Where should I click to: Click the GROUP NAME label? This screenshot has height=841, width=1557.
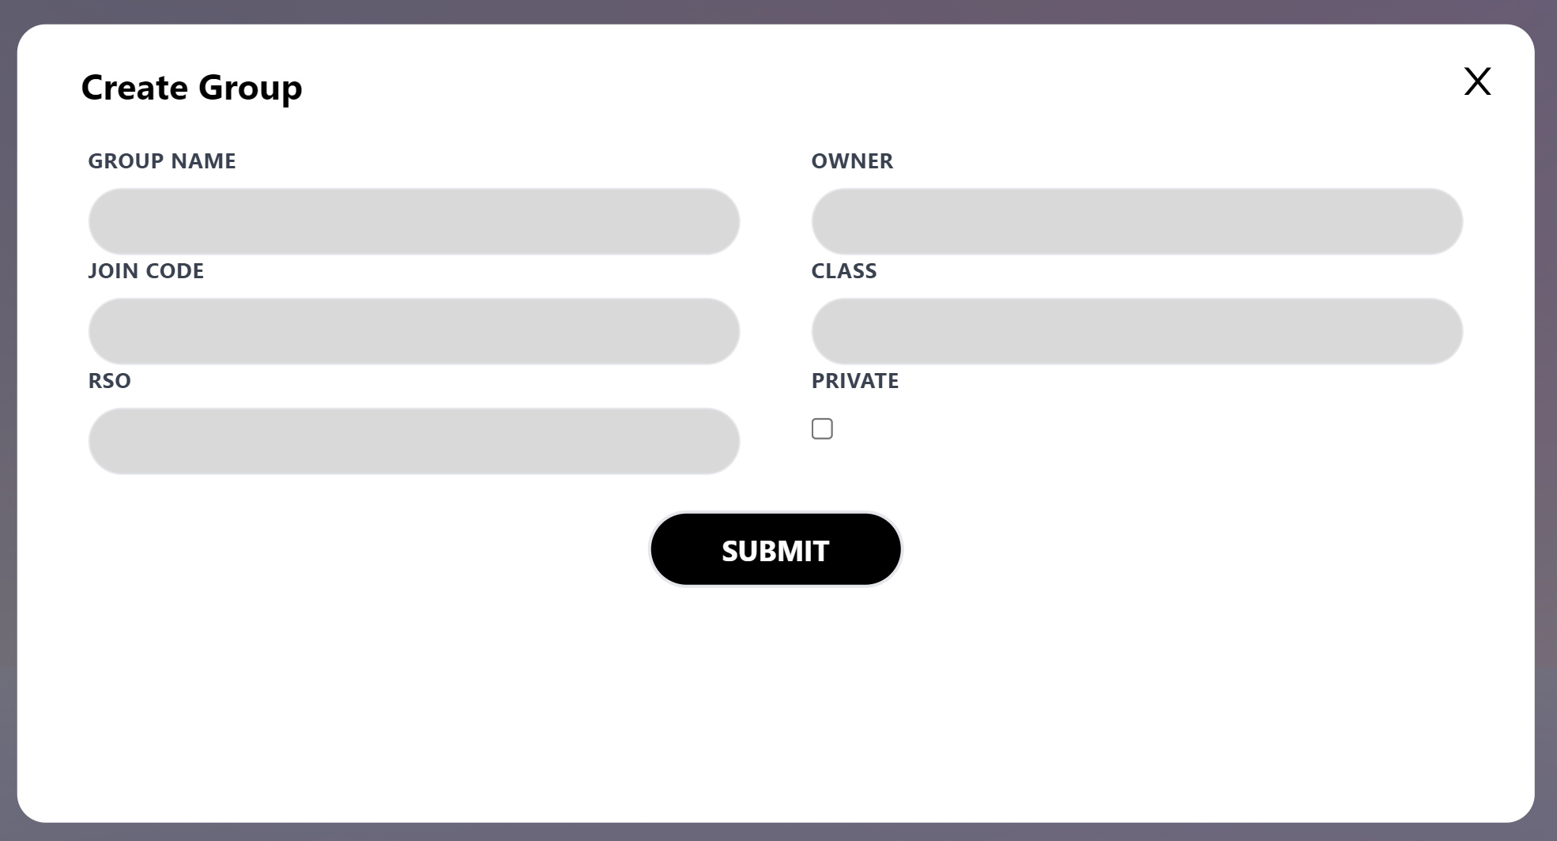162,161
